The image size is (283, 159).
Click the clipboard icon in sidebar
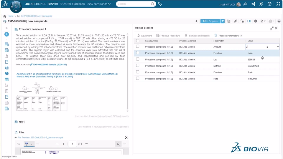point(7,91)
